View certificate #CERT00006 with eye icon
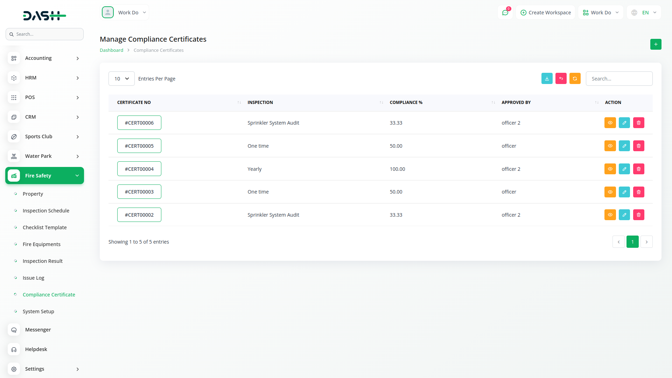672x378 pixels. tap(610, 123)
